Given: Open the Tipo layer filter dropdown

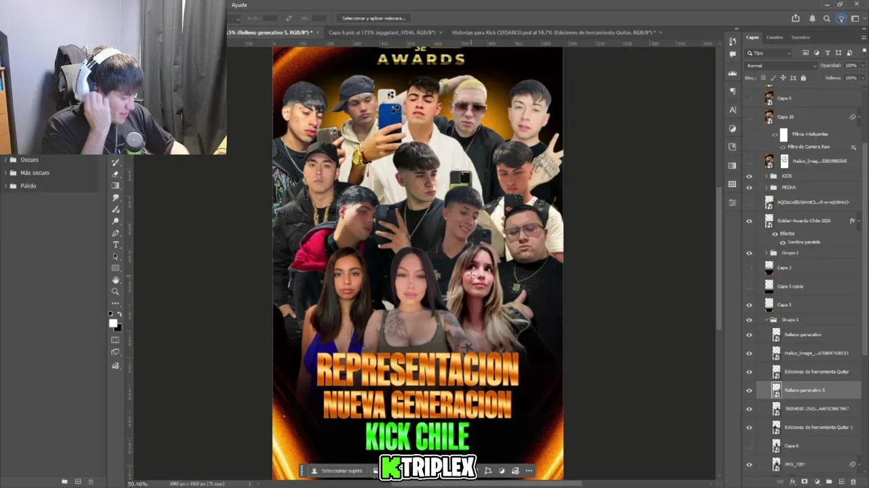Looking at the screenshot, I should (769, 53).
